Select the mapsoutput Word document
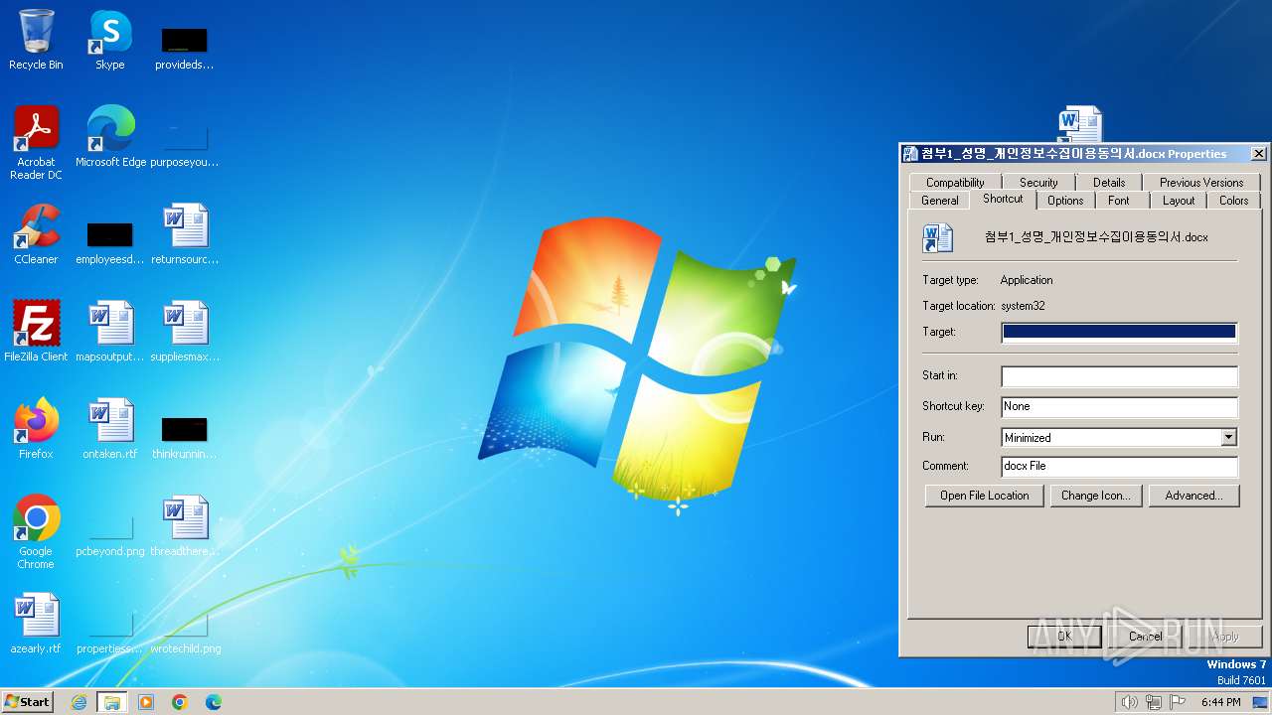The image size is (1272, 715). point(110,332)
